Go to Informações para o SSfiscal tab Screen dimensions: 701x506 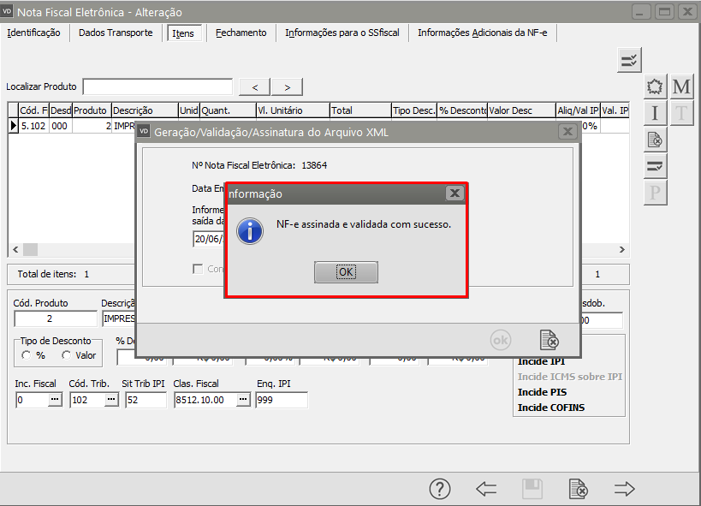coord(342,33)
